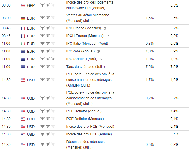Click the 3,5% value for Ventes au détail
The width and height of the screenshot is (189, 150).
pyautogui.click(x=174, y=18)
